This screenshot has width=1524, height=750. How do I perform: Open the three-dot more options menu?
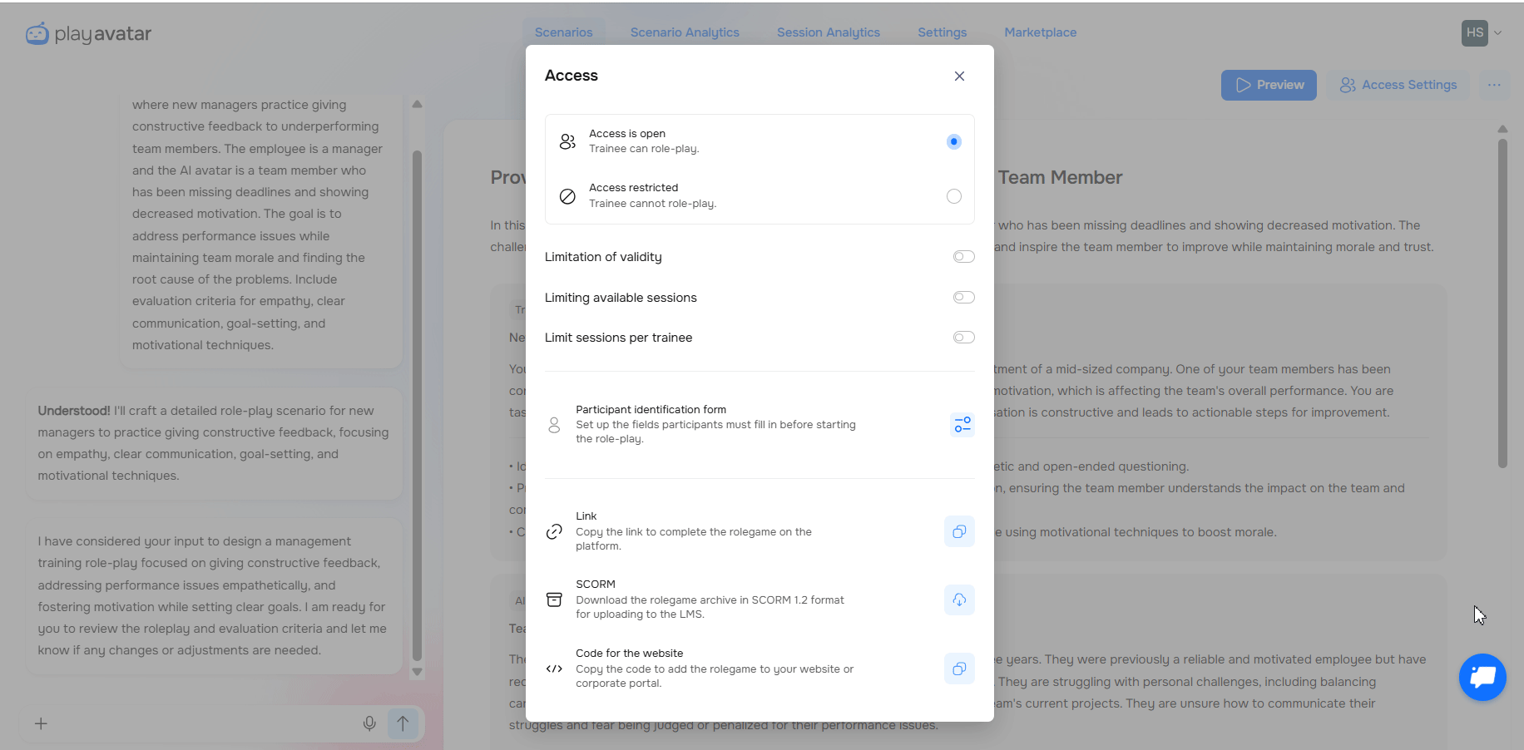(x=1494, y=85)
